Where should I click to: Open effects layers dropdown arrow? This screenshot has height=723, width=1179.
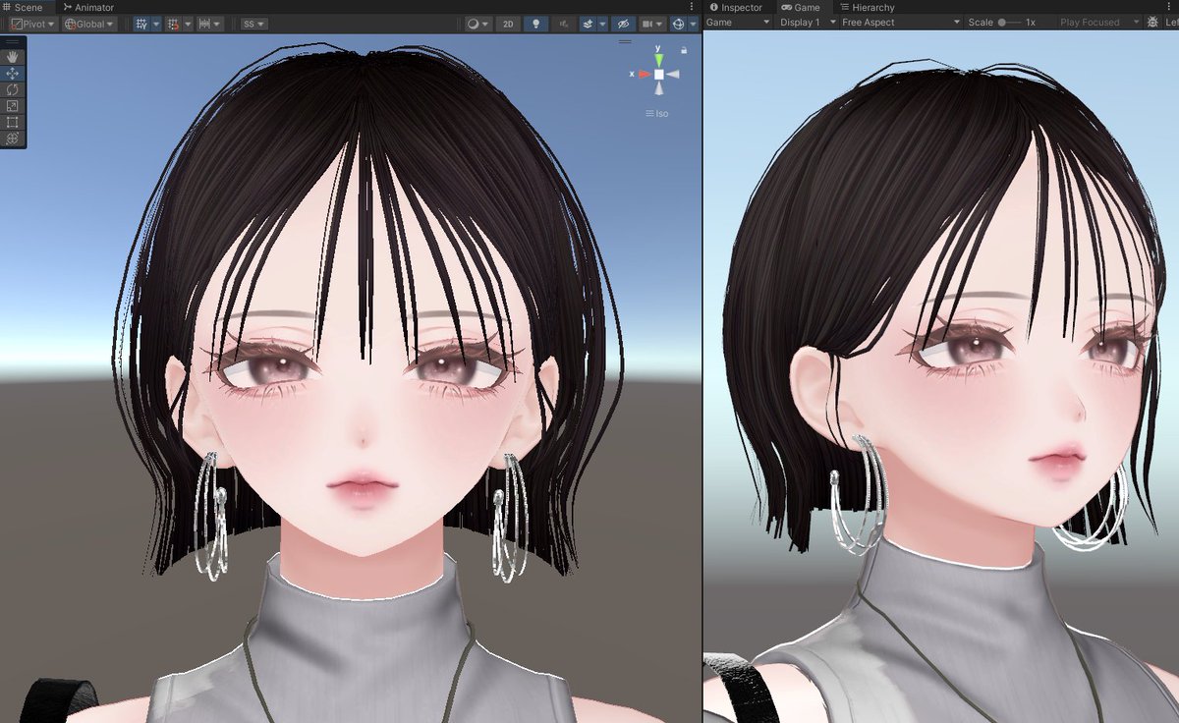click(x=601, y=24)
